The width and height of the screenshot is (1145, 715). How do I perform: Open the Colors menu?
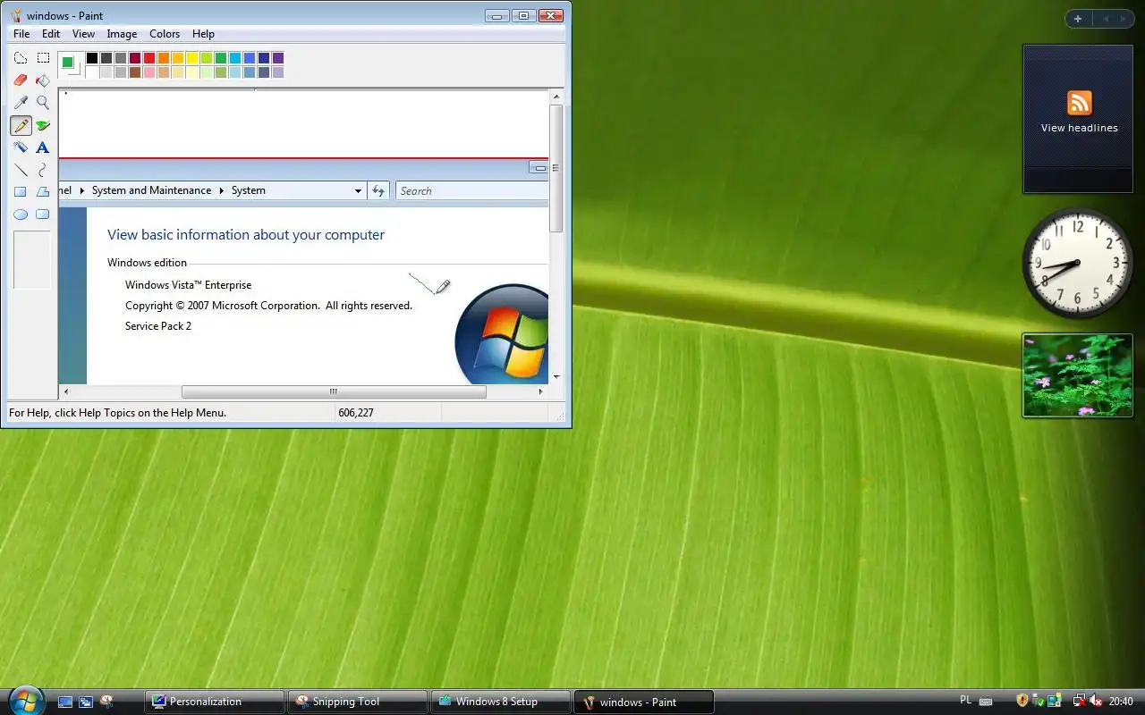(x=165, y=34)
